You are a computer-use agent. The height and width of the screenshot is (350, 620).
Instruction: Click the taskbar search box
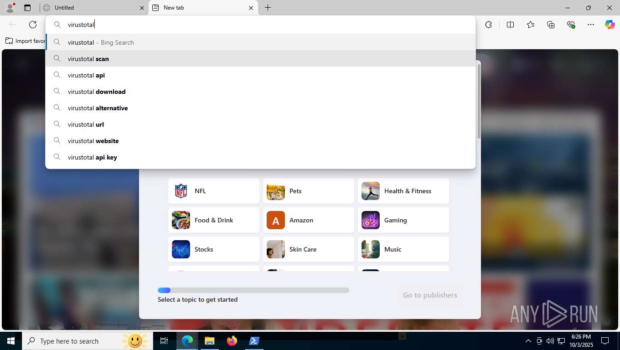(88, 341)
